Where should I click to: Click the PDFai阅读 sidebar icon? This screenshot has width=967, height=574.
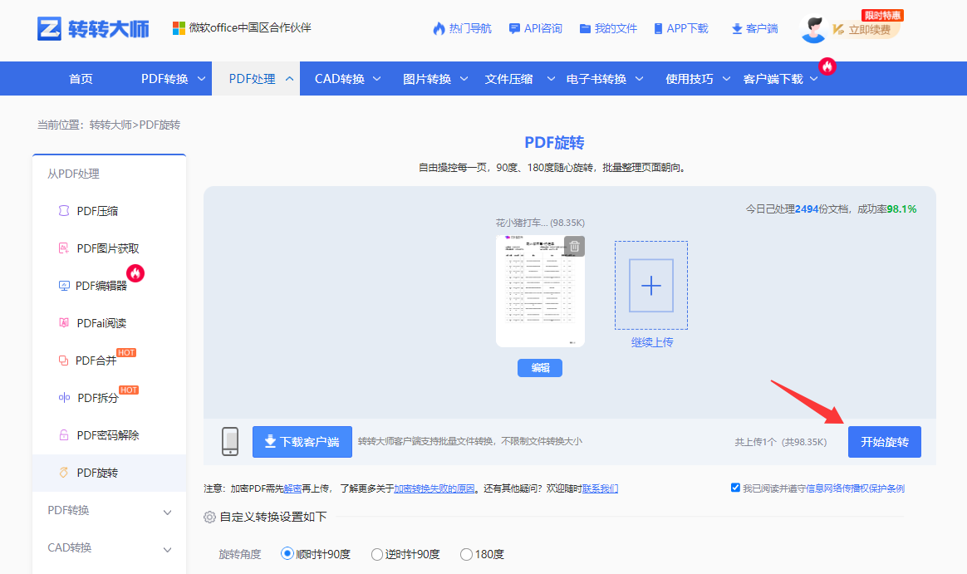pos(63,323)
